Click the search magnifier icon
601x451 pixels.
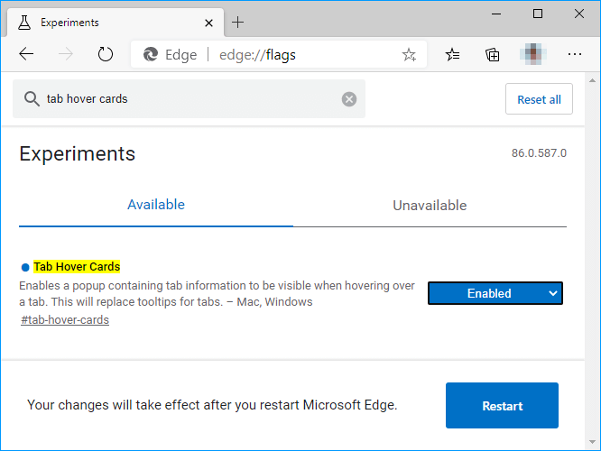pyautogui.click(x=32, y=99)
